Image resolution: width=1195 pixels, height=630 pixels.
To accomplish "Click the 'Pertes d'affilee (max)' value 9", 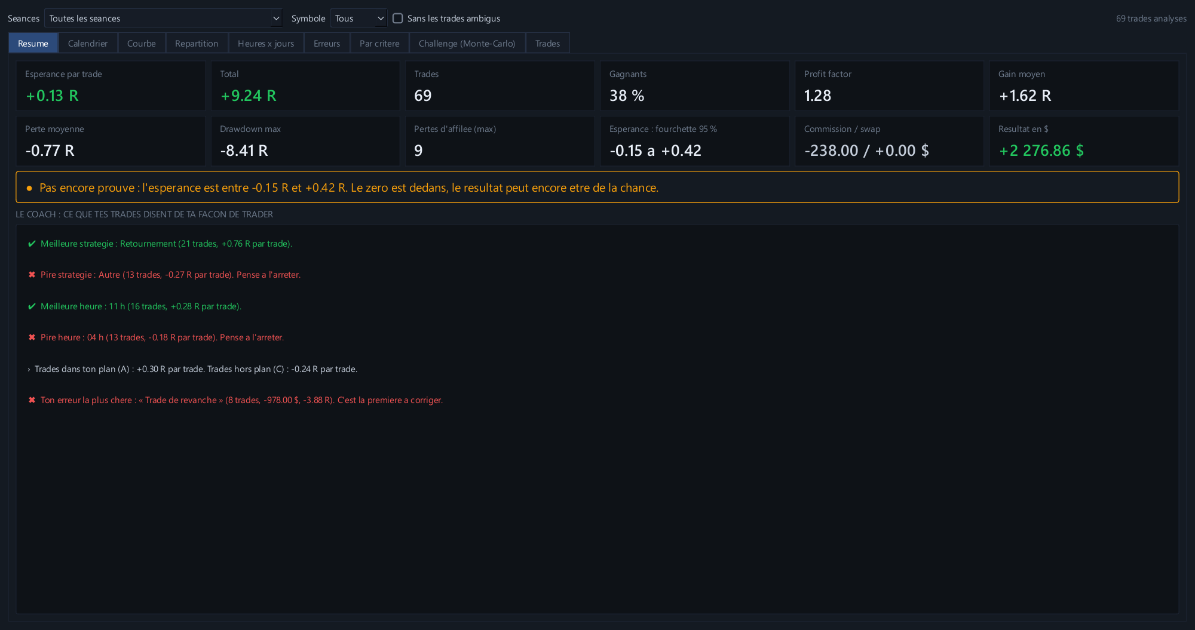I will point(418,150).
